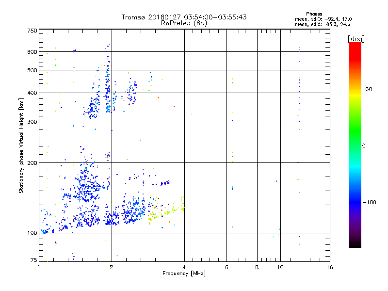
Task: Click the x-axis tick label '4'
Action: tap(184, 267)
